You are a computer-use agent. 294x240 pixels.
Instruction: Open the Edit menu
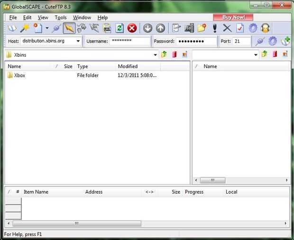click(x=27, y=18)
